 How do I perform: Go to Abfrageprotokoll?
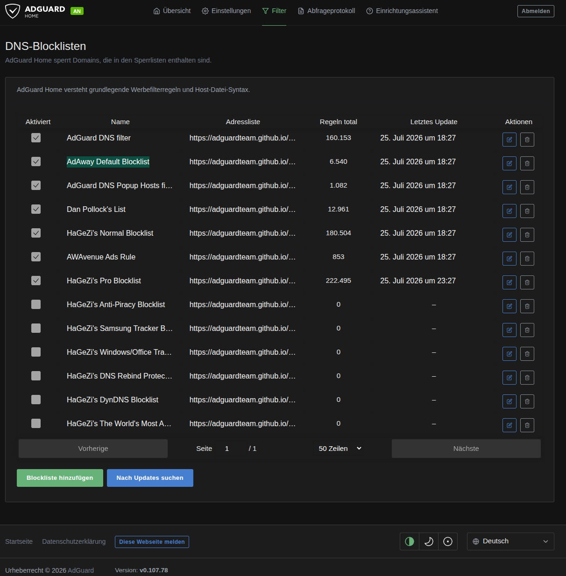pos(326,11)
